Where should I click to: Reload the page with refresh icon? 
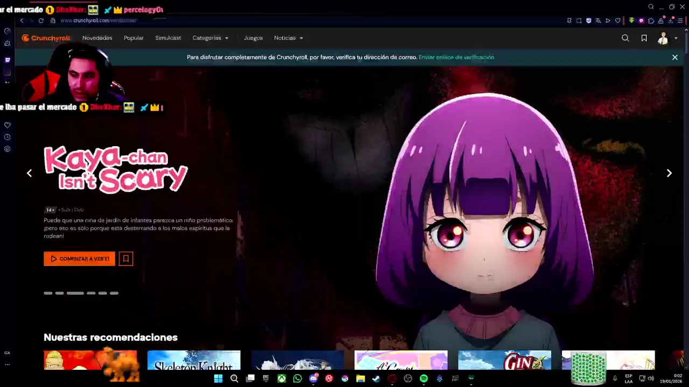(x=40, y=20)
